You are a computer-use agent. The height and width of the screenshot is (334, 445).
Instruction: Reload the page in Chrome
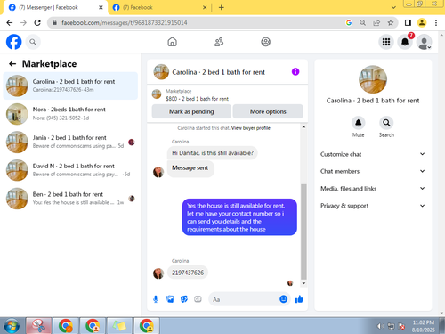[x=37, y=22]
